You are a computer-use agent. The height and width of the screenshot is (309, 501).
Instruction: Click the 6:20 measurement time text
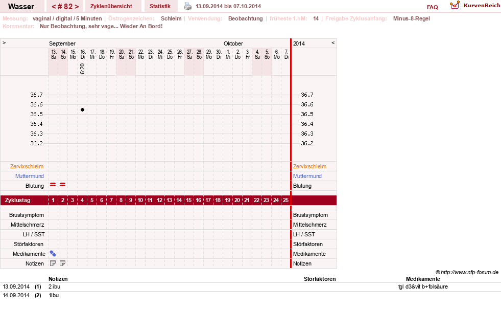tap(82, 69)
